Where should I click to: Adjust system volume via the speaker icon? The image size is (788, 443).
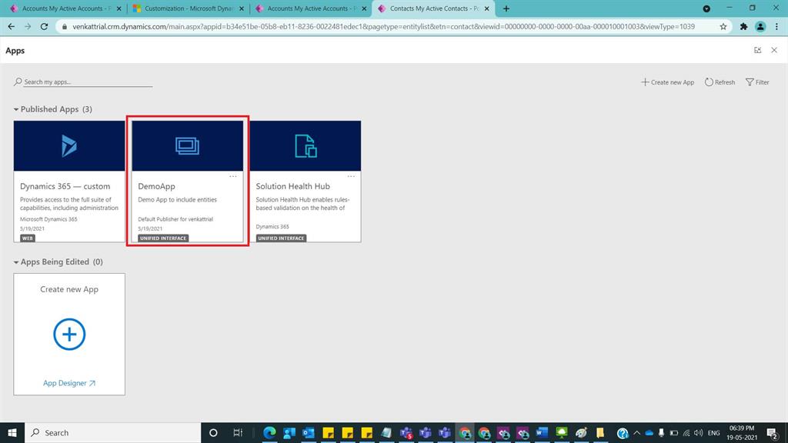click(697, 432)
